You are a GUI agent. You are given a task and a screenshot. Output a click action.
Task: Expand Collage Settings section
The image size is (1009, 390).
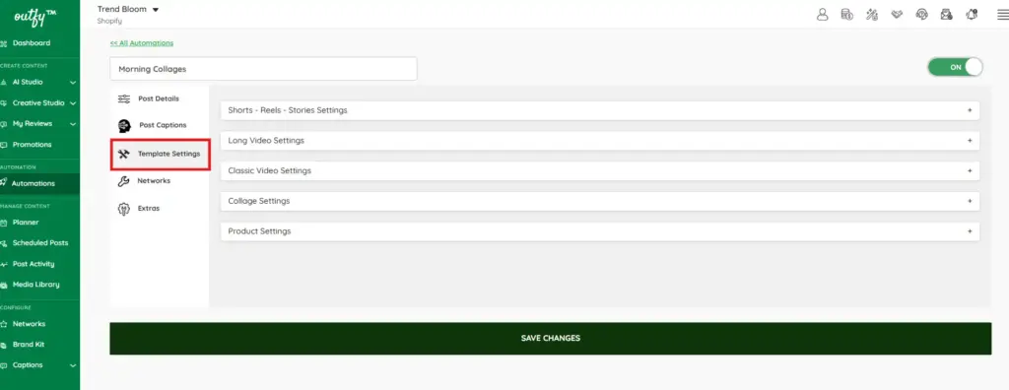600,201
